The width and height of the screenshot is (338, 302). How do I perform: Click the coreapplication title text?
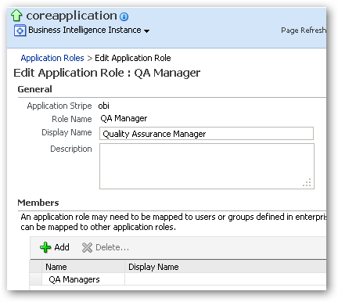pos(71,16)
